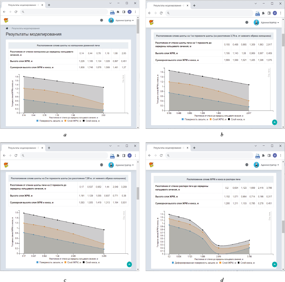Close the Результаты моделирования tab in window b
The image size is (285, 282).
coord(187,6)
